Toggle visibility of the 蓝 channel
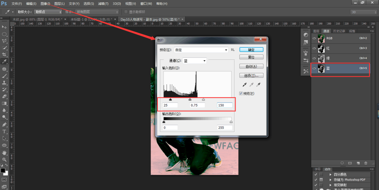The height and width of the screenshot is (190, 379). point(314,68)
